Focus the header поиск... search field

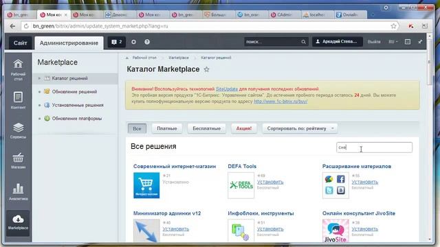pos(272,42)
